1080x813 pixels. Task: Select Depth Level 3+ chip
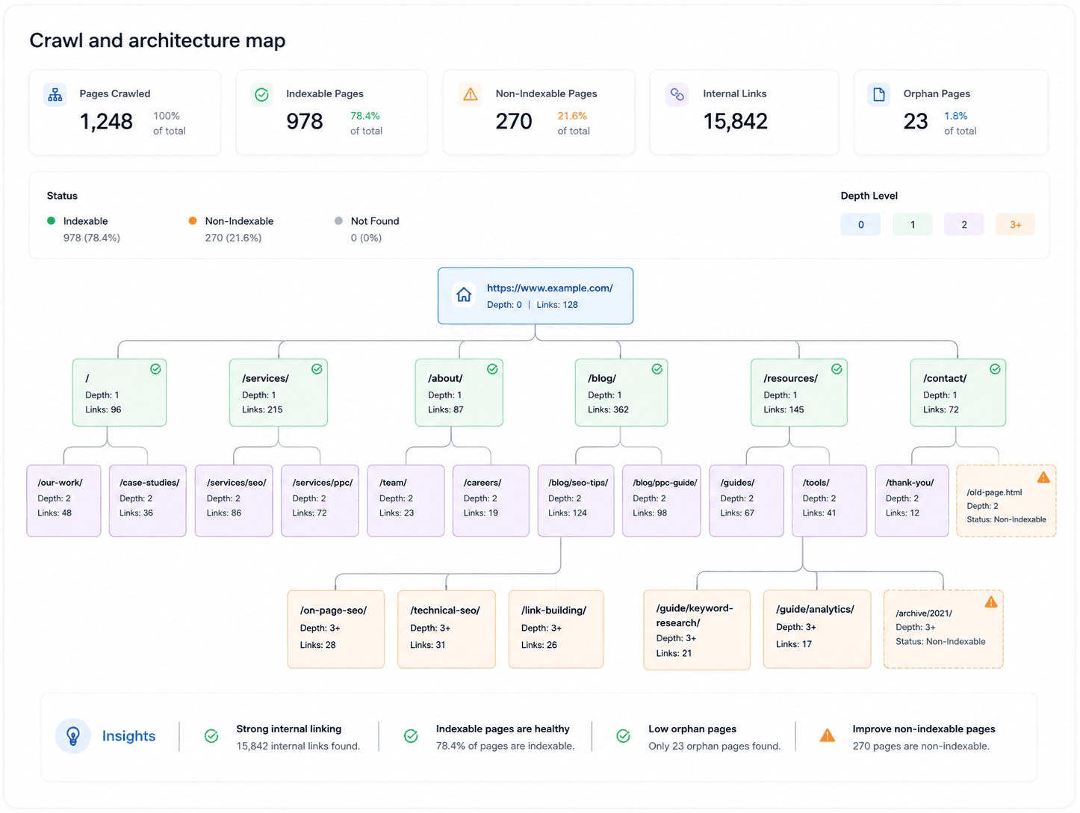coord(1015,225)
